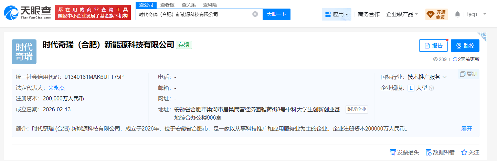
Task: Click the 企业规模 help question-mark icon
Action: [431, 88]
